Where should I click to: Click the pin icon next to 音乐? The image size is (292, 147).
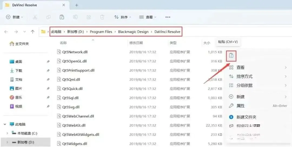(48, 97)
